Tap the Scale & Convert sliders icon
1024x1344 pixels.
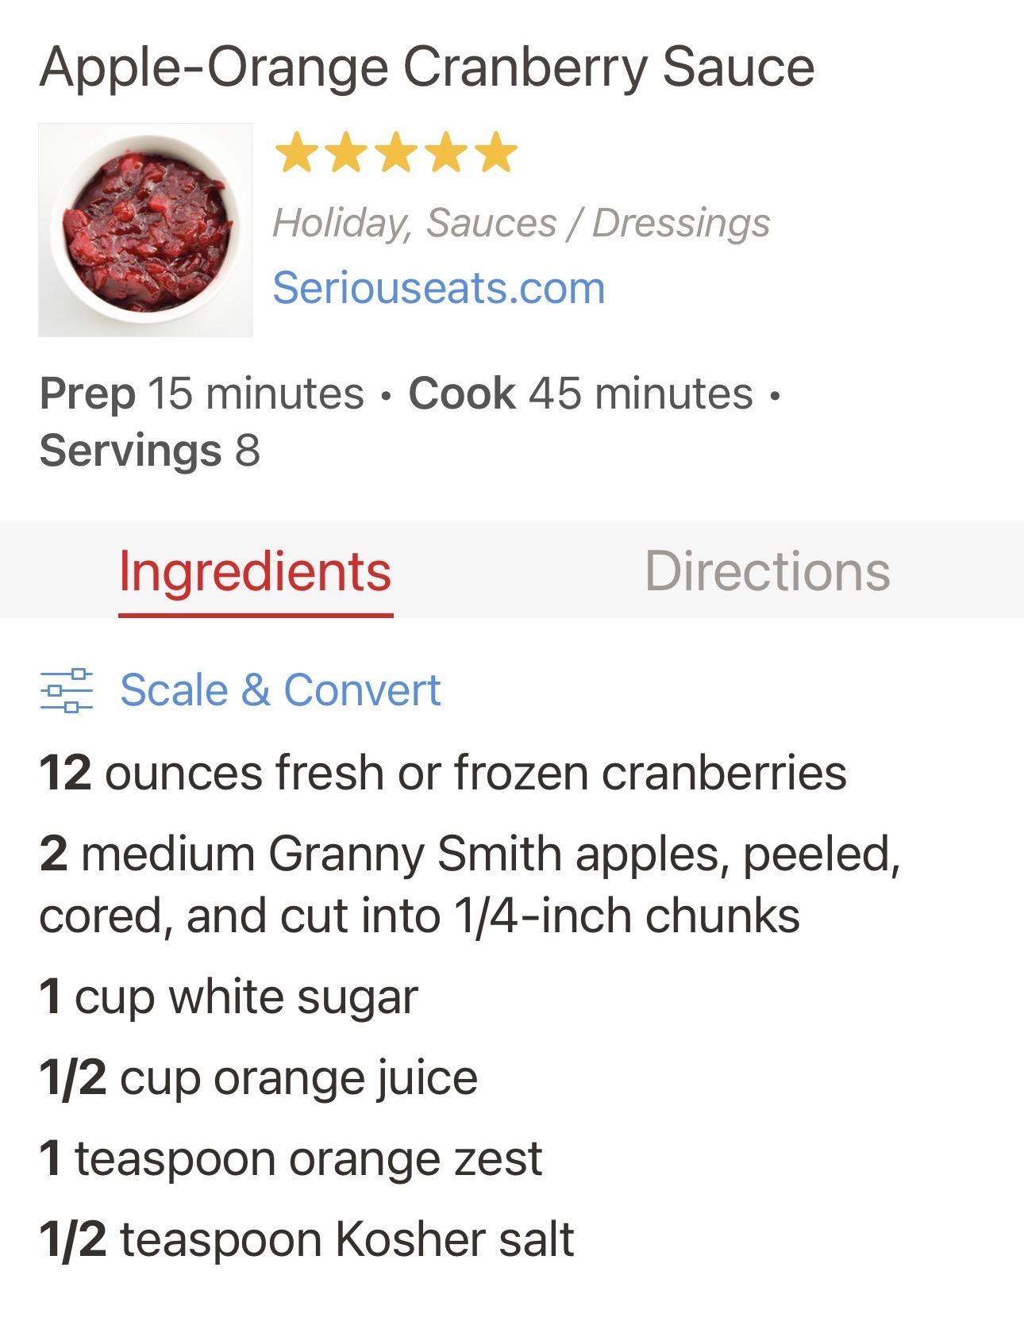pos(67,690)
